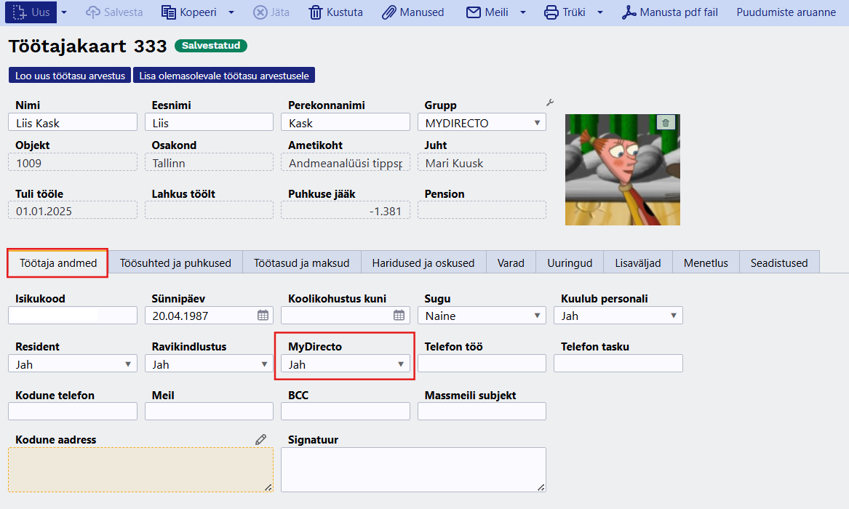
Task: Click Lisa olemasolevale töötasu arvestusele button
Action: pyautogui.click(x=223, y=76)
